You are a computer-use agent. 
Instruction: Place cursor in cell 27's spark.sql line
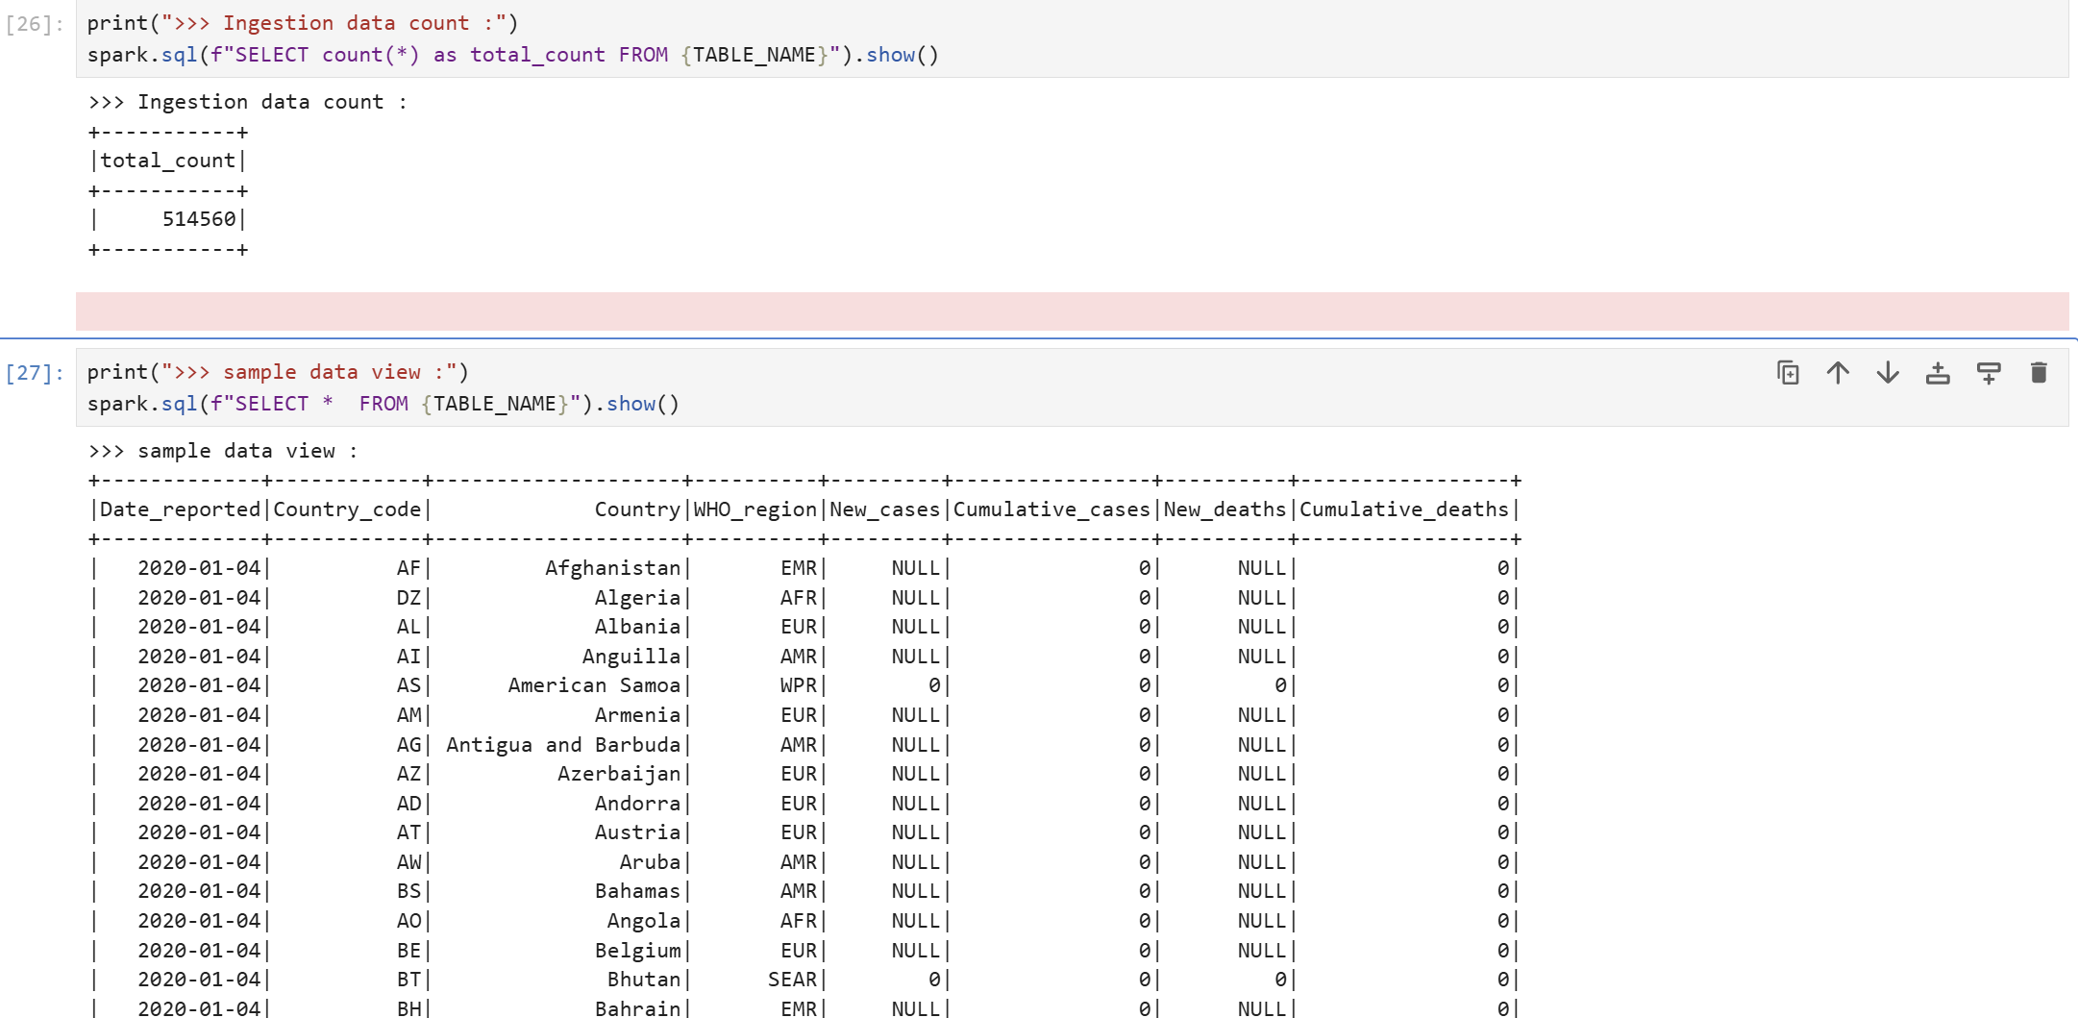tap(383, 404)
